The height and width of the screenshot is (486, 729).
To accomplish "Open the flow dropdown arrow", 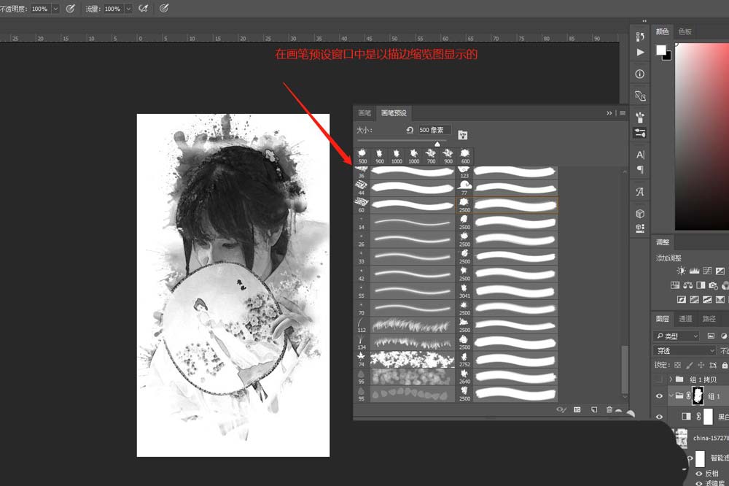I will tap(128, 9).
